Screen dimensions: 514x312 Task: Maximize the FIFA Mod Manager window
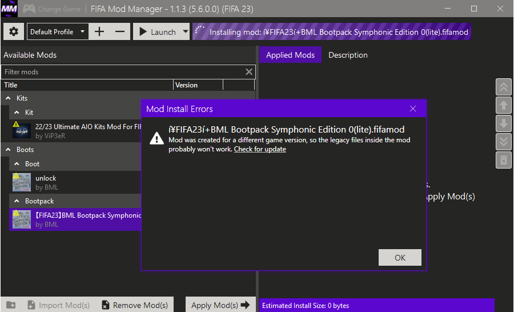474,9
